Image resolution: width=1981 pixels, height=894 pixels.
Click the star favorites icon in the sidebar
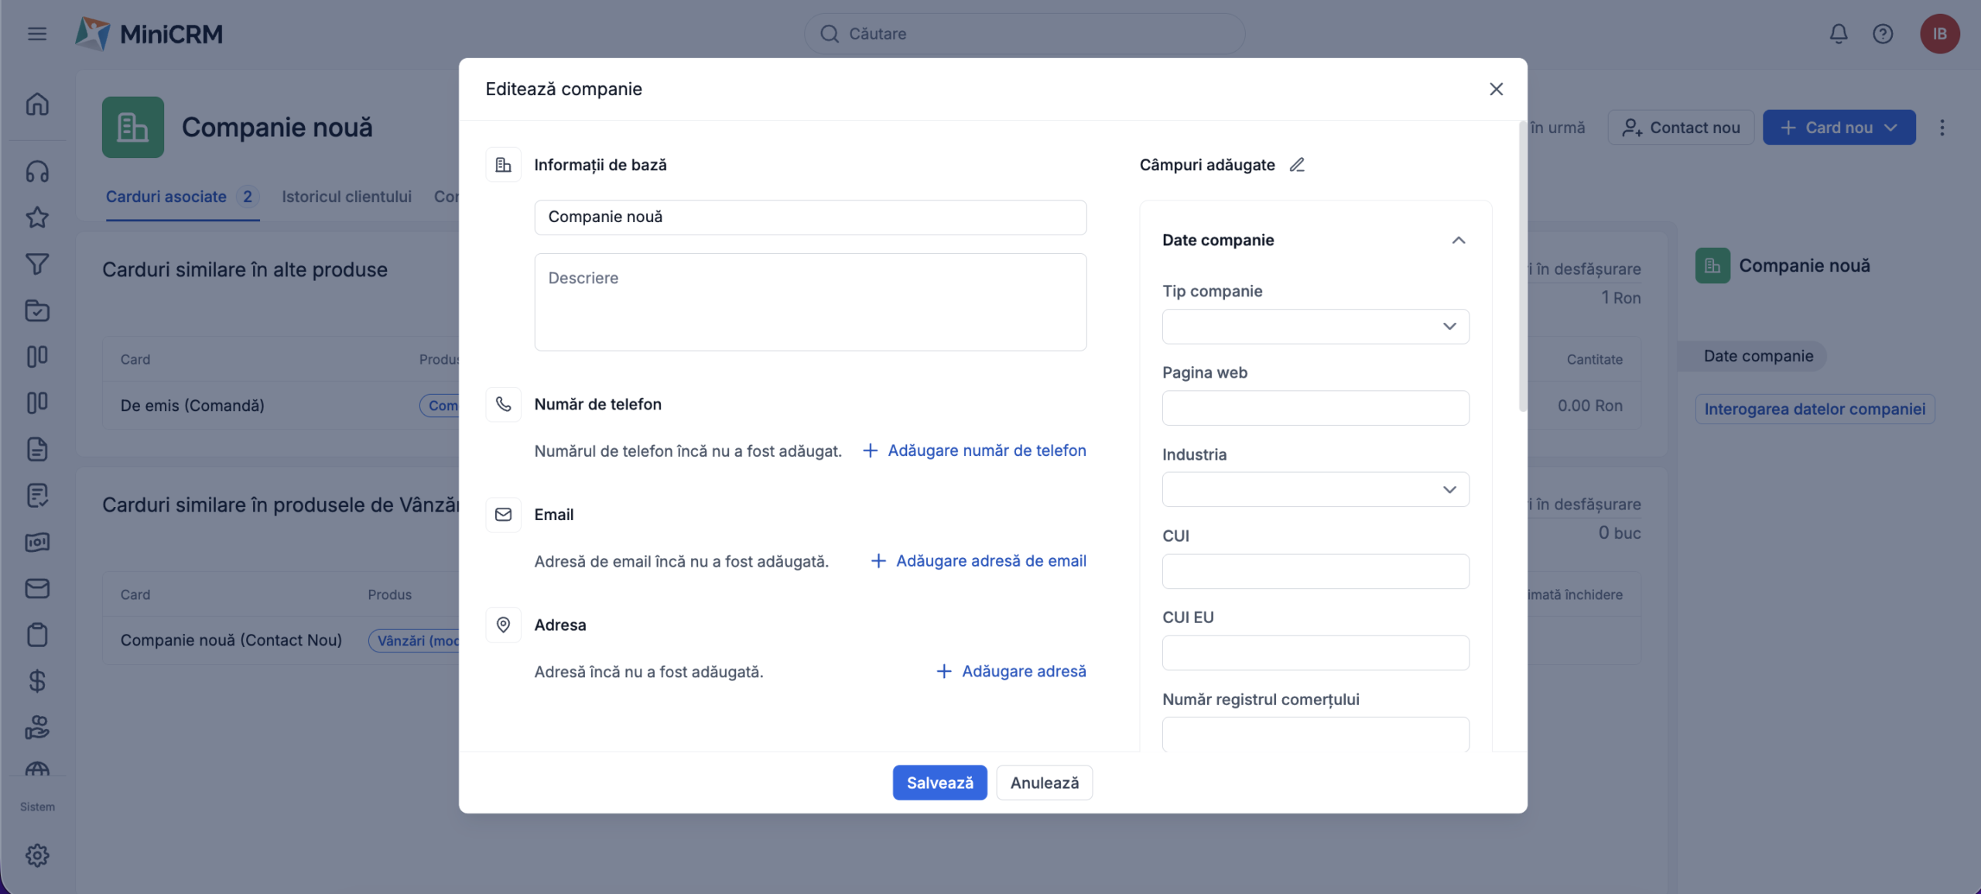pos(36,218)
